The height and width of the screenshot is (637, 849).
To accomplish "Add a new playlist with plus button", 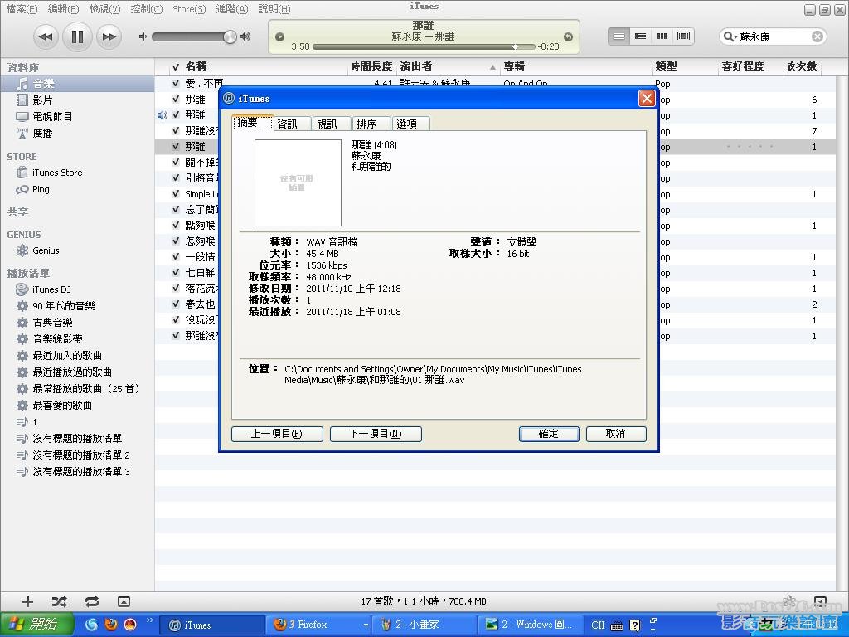I will pos(27,601).
